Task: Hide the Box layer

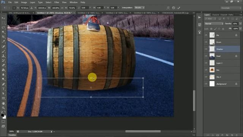Action: [x=206, y=70]
